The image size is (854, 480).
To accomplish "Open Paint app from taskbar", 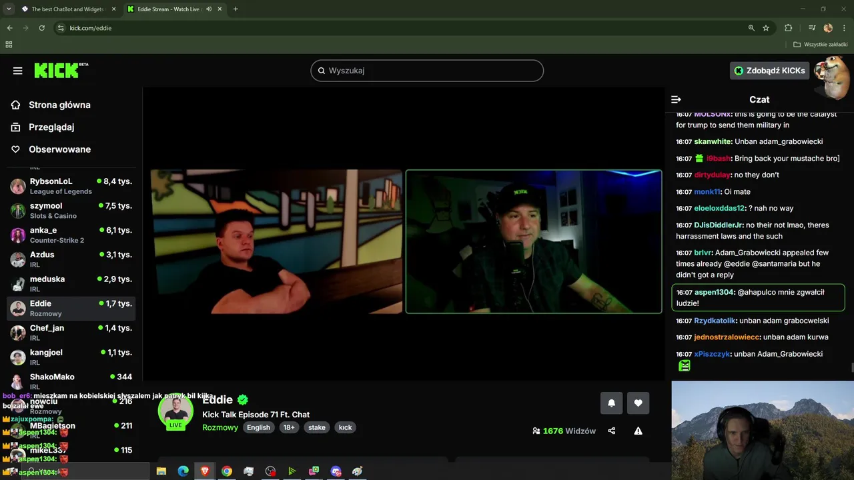I will coord(357,471).
